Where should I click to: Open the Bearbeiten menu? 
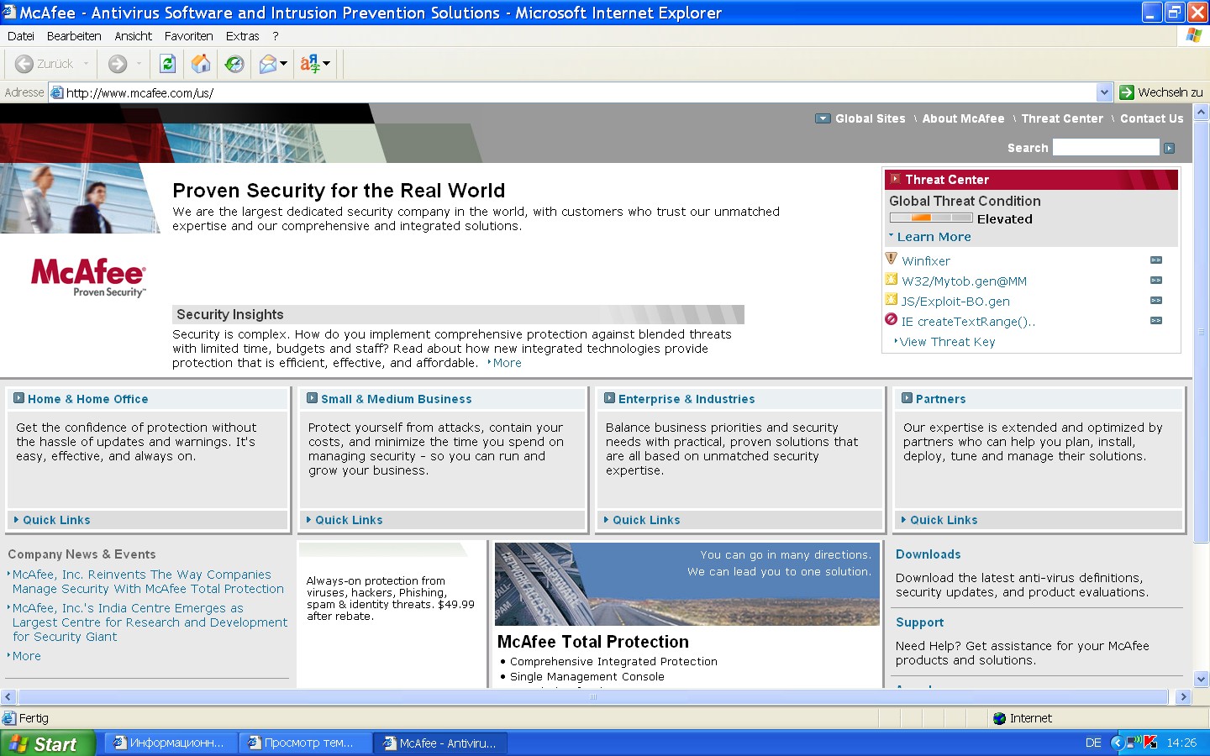[74, 36]
